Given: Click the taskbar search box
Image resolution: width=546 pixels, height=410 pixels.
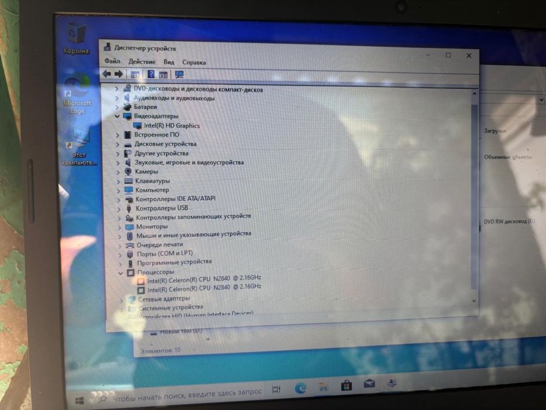Looking at the screenshot, I should pyautogui.click(x=180, y=394).
